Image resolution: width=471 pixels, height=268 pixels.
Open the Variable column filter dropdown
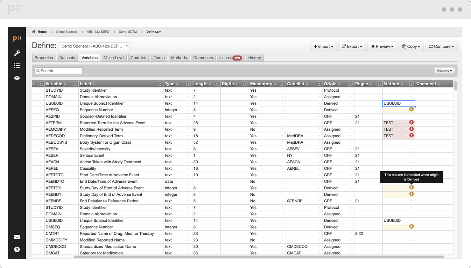tap(75, 84)
